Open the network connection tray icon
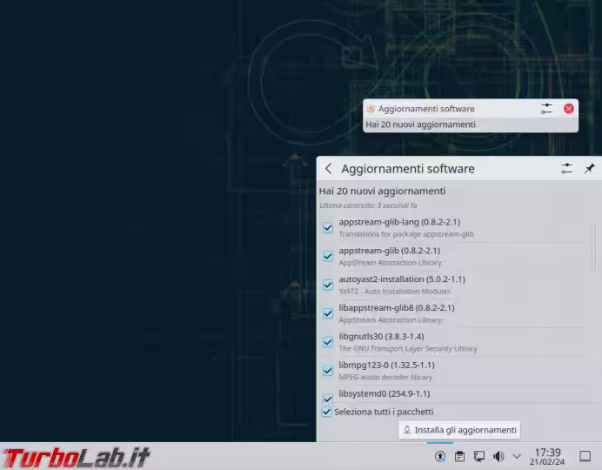The width and height of the screenshot is (602, 470). 479,456
